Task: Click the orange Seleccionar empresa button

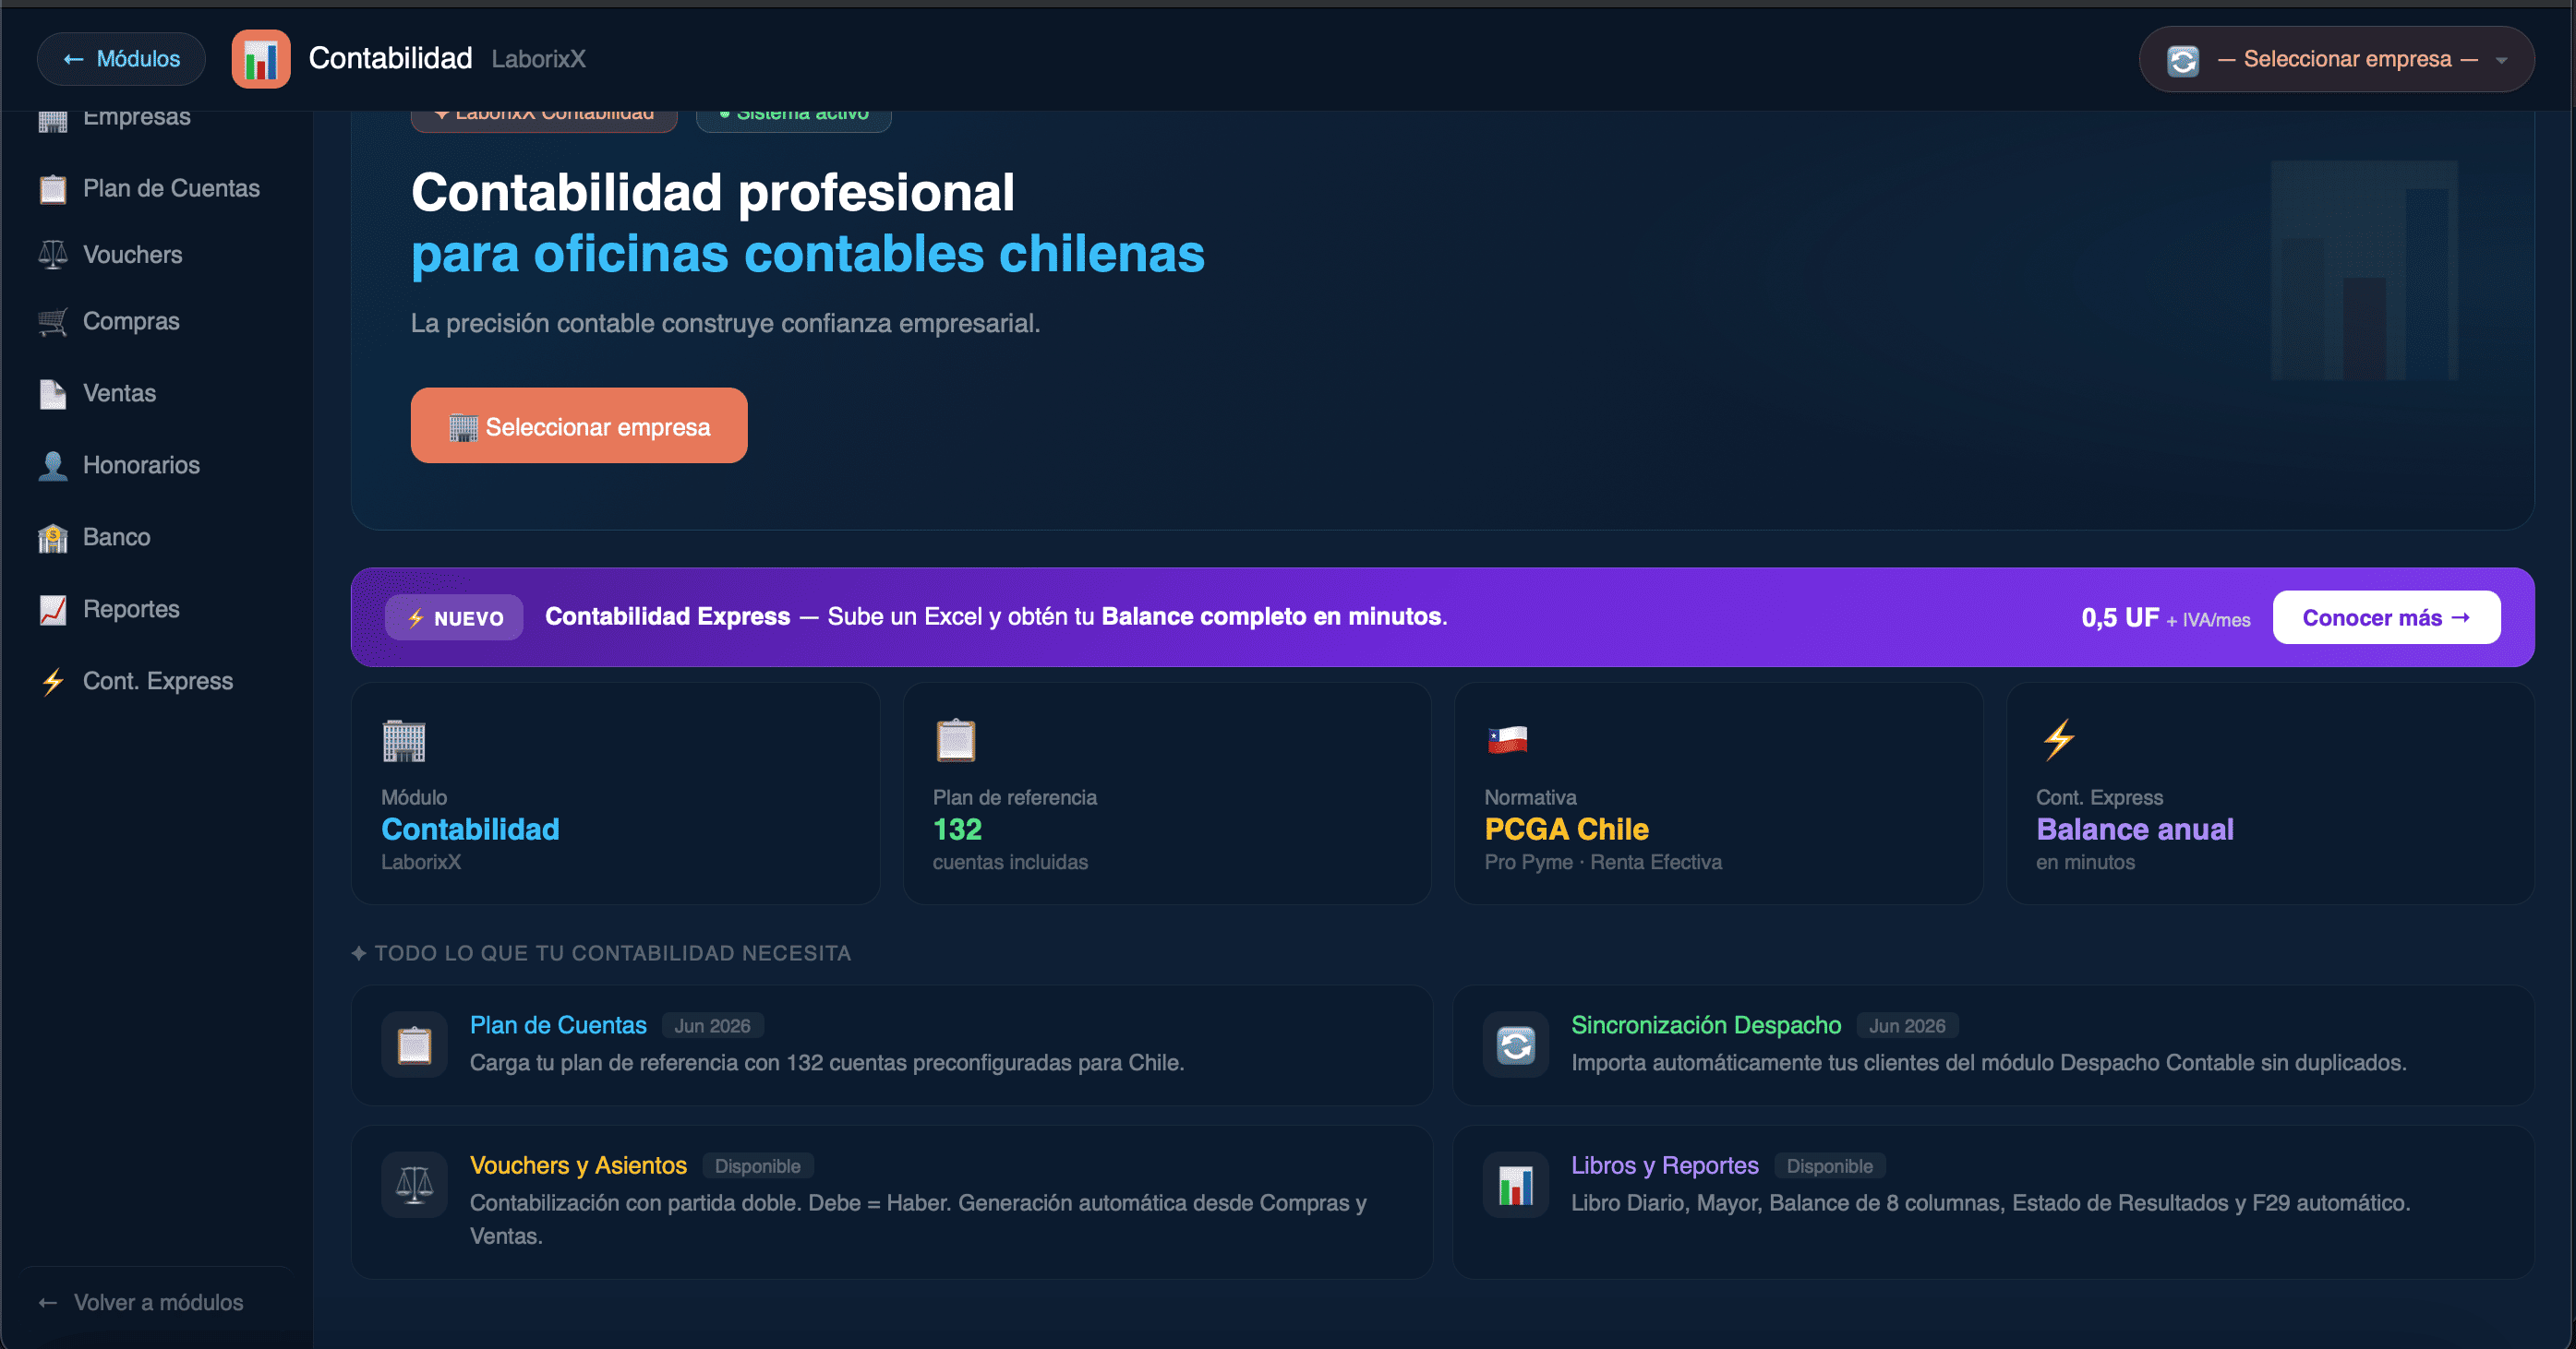Action: (579, 425)
